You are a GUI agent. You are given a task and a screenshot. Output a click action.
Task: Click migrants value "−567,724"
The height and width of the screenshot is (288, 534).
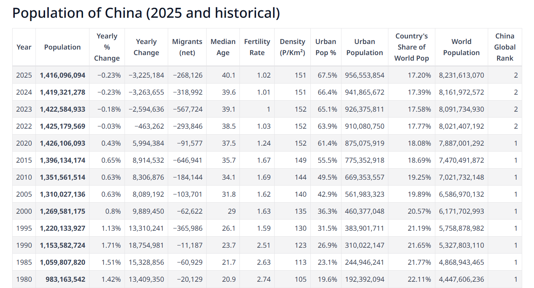[187, 109]
